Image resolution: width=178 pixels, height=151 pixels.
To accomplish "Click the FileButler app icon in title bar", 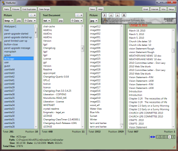I will [x=3, y=3].
